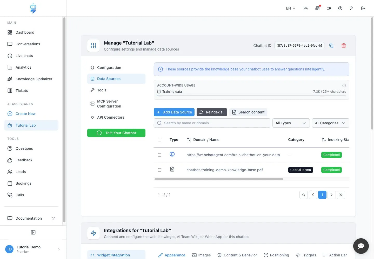Open the EN language dropdown
Viewport: 374px width, 259px height.
[x=291, y=8]
